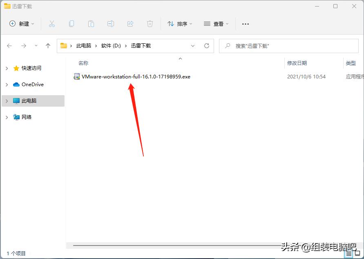The image size is (364, 259).
Task: Open the See more (...) menu
Action: [245, 24]
